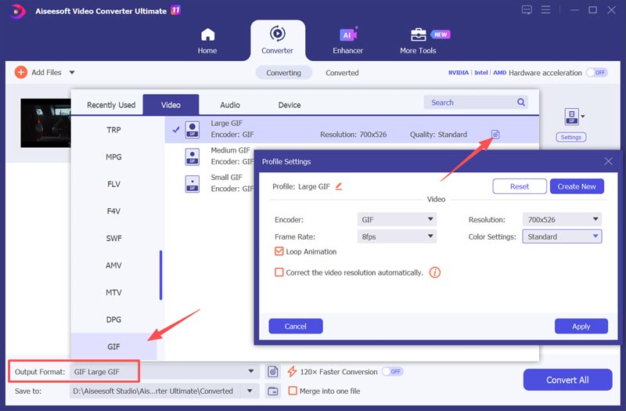Open the hamburger menu in title bar
The image size is (626, 411).
click(545, 9)
